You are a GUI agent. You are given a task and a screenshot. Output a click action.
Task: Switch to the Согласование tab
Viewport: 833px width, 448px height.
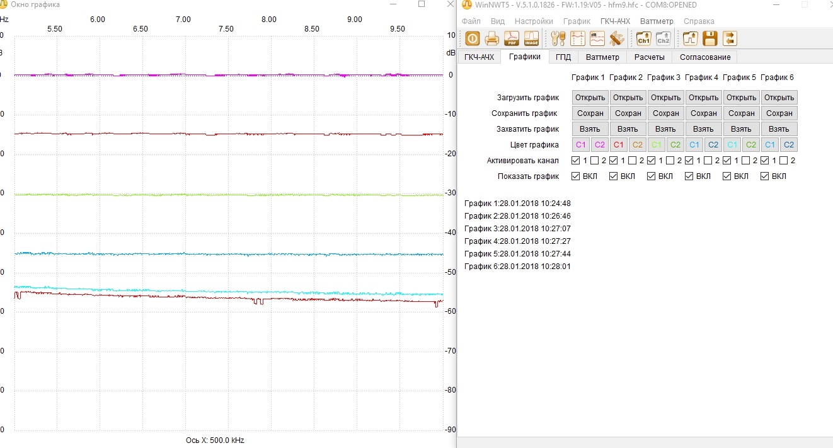[x=705, y=57]
